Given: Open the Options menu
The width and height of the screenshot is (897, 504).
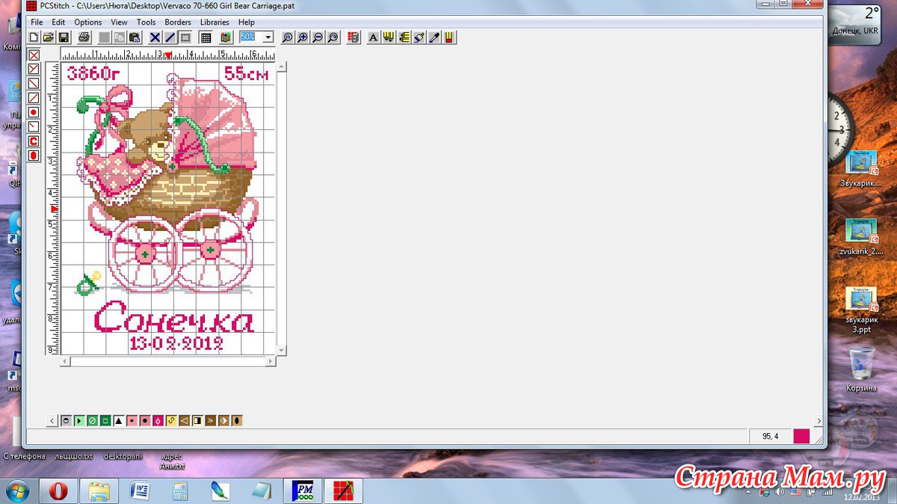Looking at the screenshot, I should pos(88,22).
